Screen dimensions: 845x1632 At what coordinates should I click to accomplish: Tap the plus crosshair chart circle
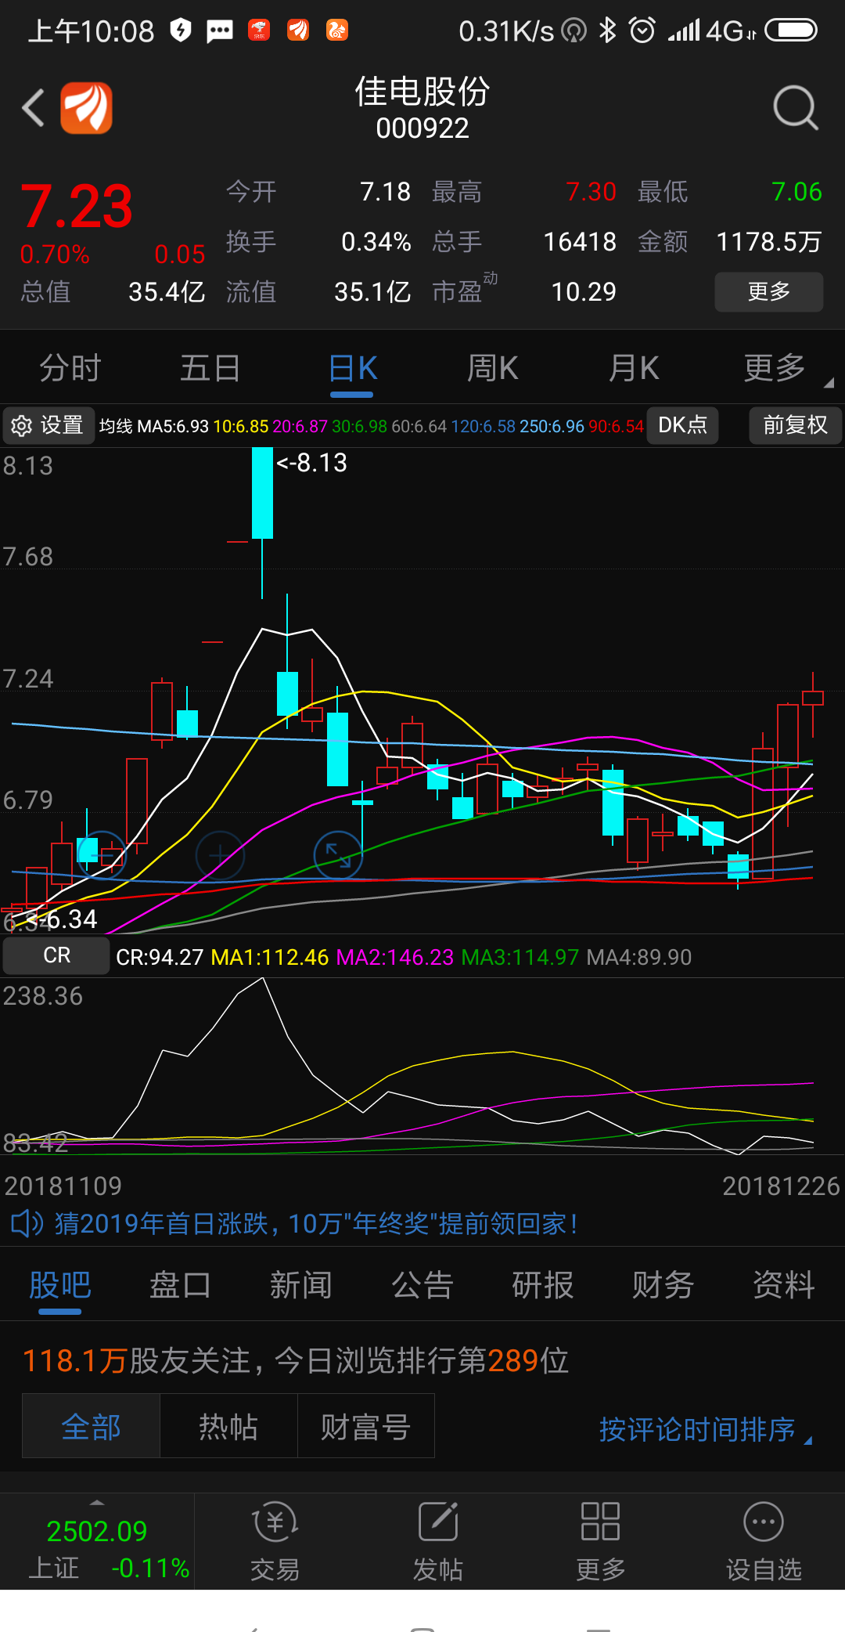[x=220, y=854]
